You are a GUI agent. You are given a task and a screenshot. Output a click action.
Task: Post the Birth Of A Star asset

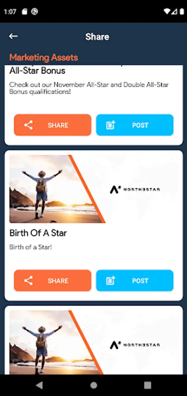point(135,281)
